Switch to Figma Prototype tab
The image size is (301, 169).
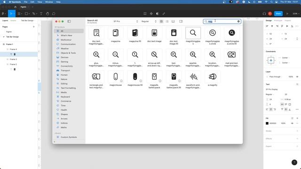278,21
